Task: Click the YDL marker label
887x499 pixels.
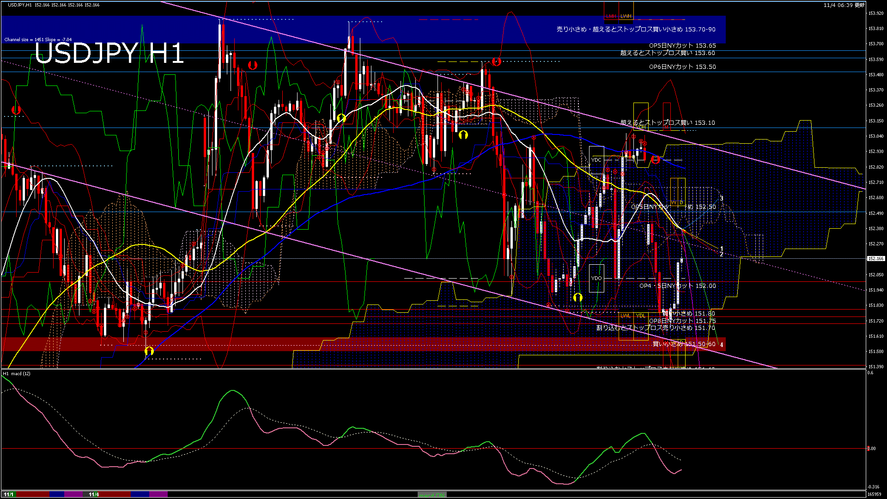Action: [x=640, y=316]
